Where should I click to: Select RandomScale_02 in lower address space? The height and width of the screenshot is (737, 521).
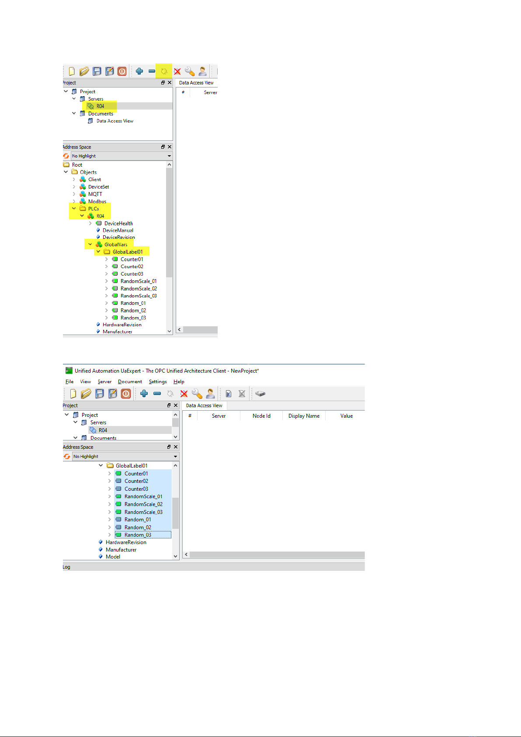pyautogui.click(x=143, y=504)
